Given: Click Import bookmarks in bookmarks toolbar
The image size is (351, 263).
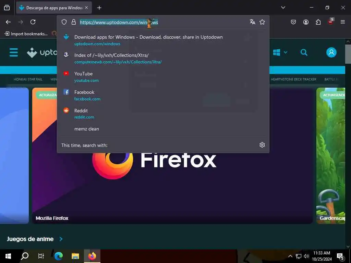Looking at the screenshot, I should (x=26, y=34).
